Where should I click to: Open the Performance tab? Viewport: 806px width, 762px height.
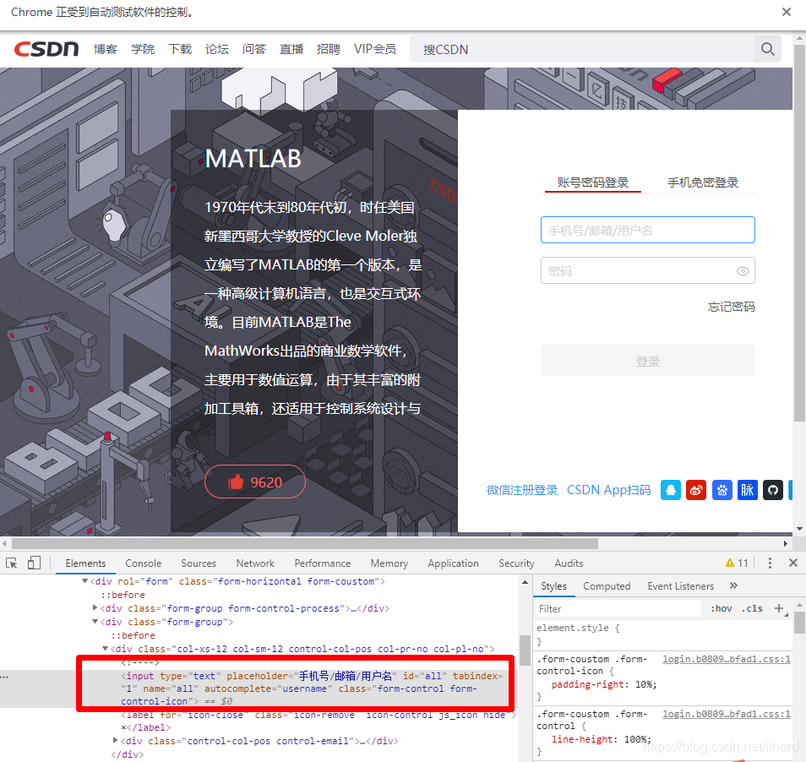click(322, 563)
